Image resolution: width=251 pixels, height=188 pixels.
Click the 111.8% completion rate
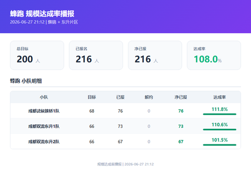pyautogui.click(x=219, y=109)
